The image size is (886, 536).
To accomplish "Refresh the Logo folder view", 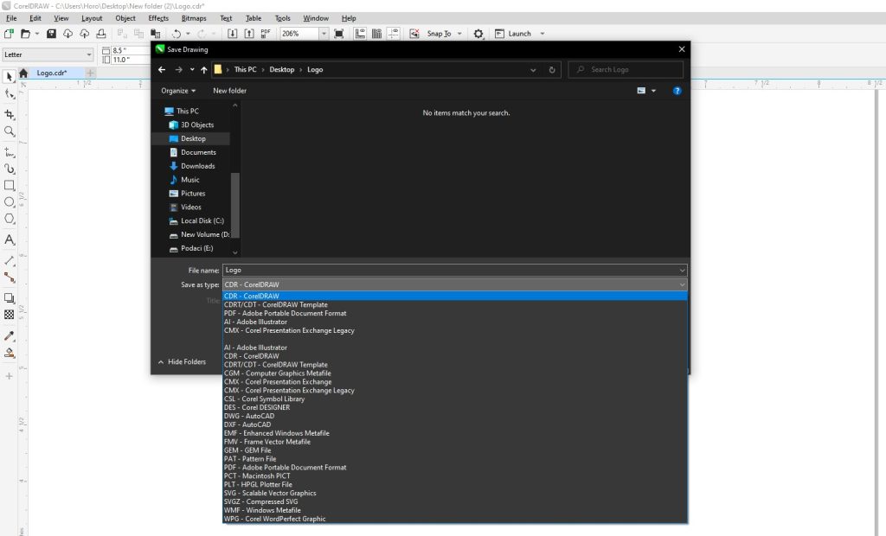I will (x=552, y=69).
